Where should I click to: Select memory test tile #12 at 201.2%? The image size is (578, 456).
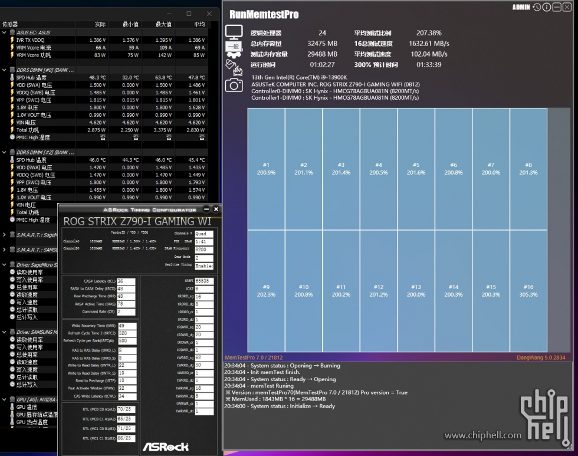pos(379,291)
